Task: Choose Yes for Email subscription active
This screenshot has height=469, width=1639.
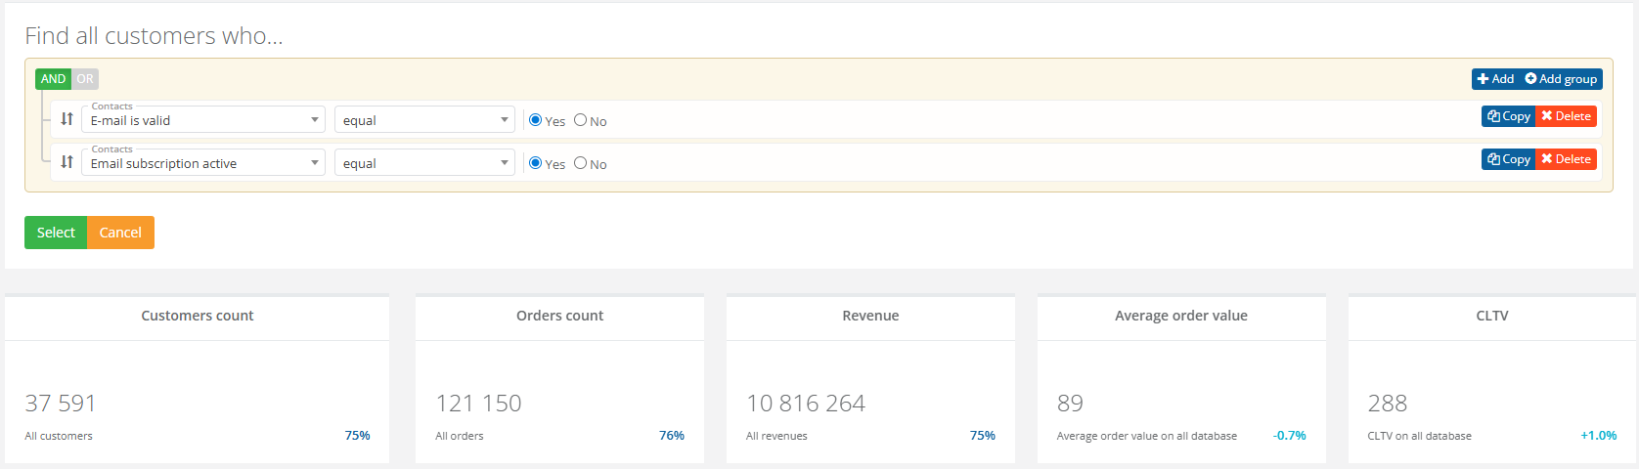Action: click(x=535, y=163)
